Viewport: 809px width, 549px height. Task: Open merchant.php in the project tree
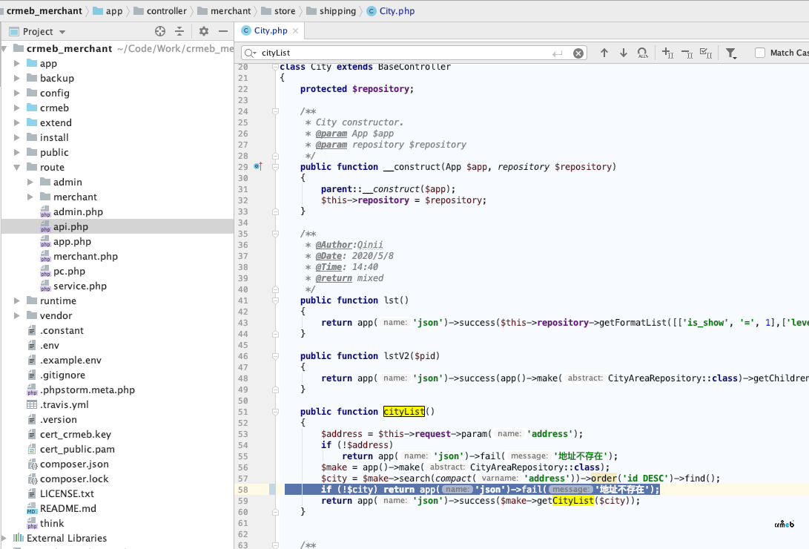86,257
